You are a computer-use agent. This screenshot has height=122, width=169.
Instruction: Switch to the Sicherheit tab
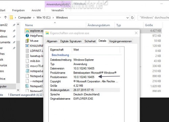point(90,41)
